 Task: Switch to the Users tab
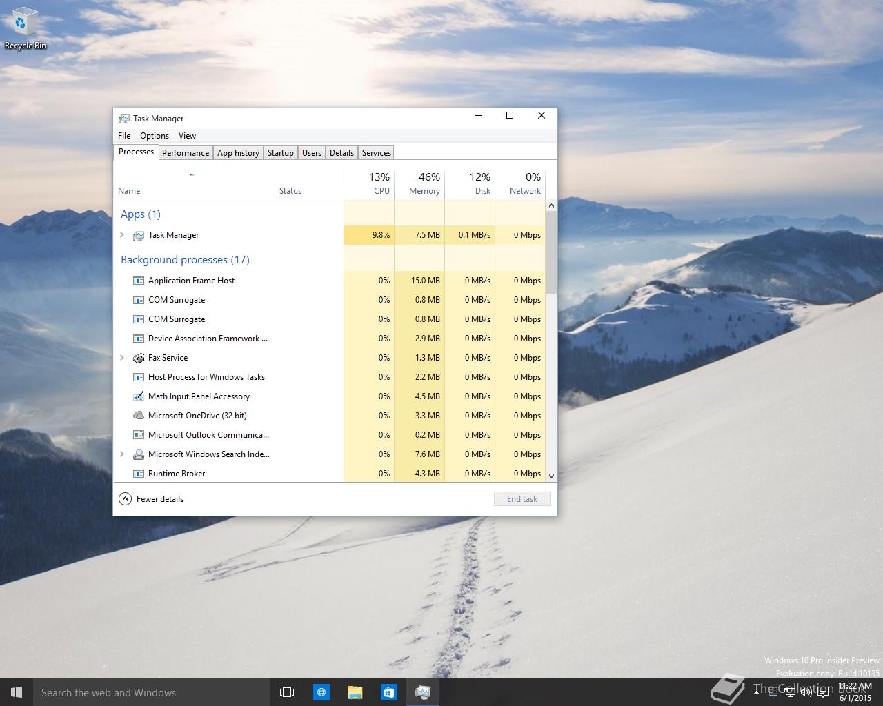tap(312, 153)
